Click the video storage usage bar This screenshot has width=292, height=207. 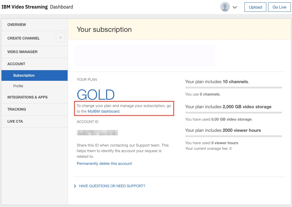pos(234,113)
